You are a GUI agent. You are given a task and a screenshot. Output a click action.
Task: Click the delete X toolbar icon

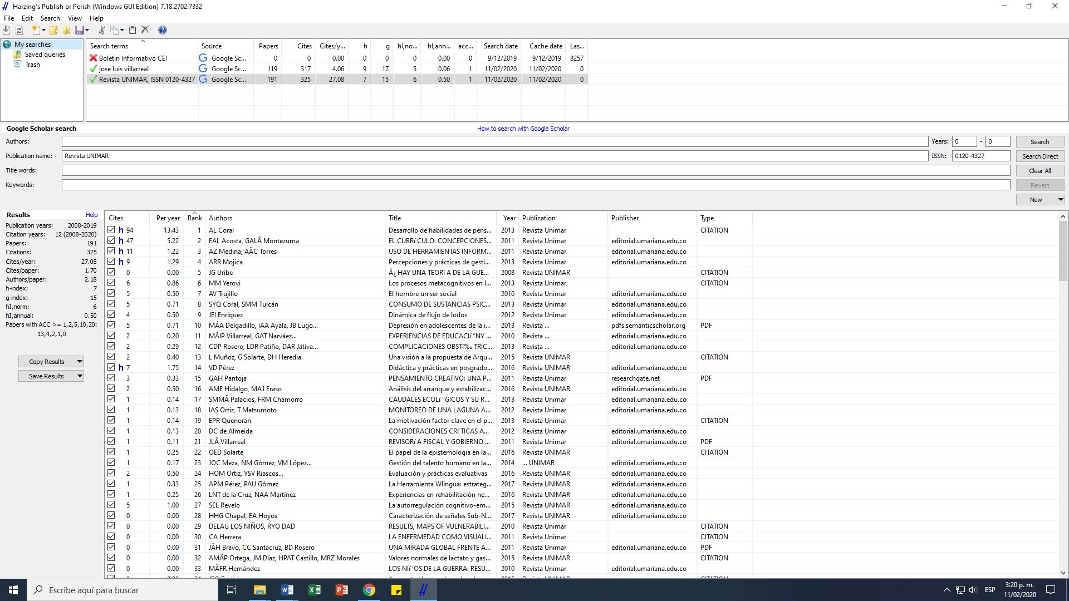click(x=145, y=30)
